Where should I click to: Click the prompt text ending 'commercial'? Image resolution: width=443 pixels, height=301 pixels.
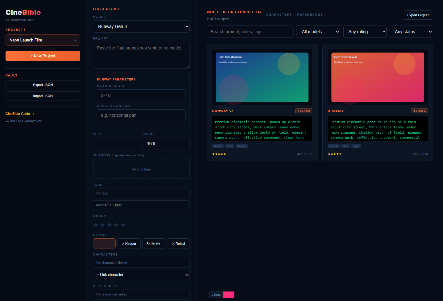point(378,129)
